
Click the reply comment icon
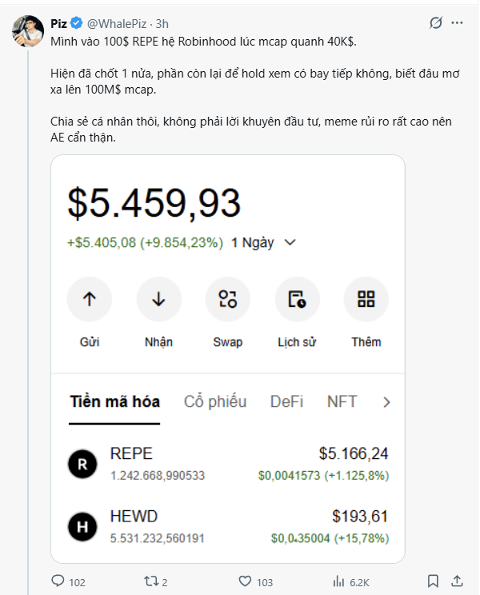[58, 581]
